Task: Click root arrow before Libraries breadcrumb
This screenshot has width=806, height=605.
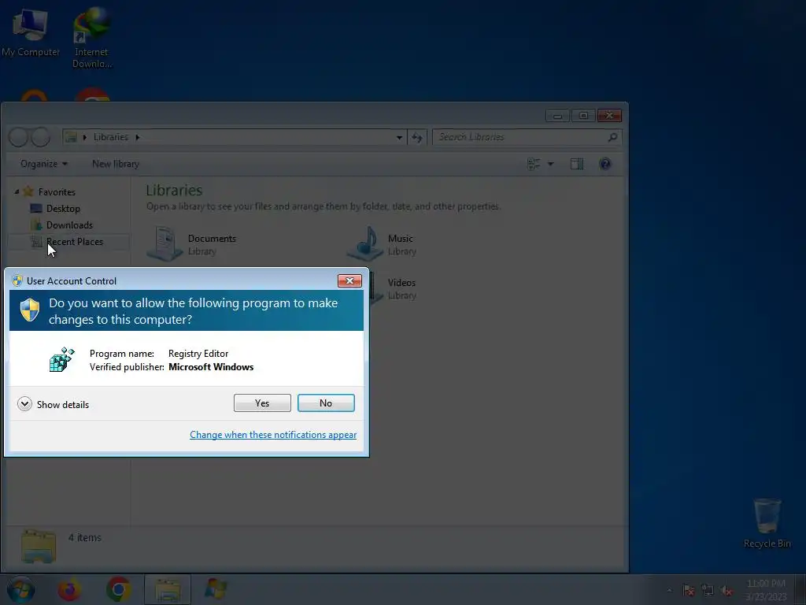Action: (x=85, y=137)
